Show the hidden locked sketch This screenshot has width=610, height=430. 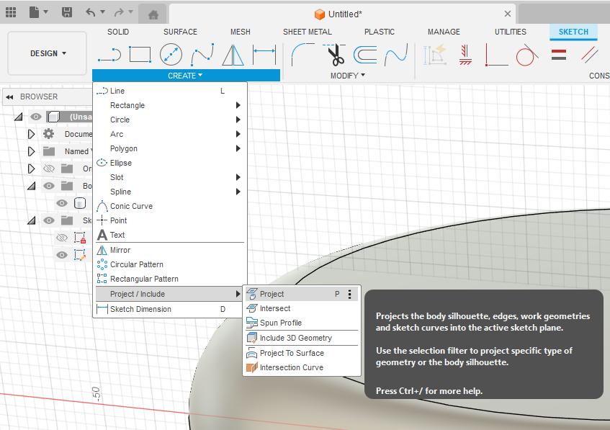click(61, 238)
